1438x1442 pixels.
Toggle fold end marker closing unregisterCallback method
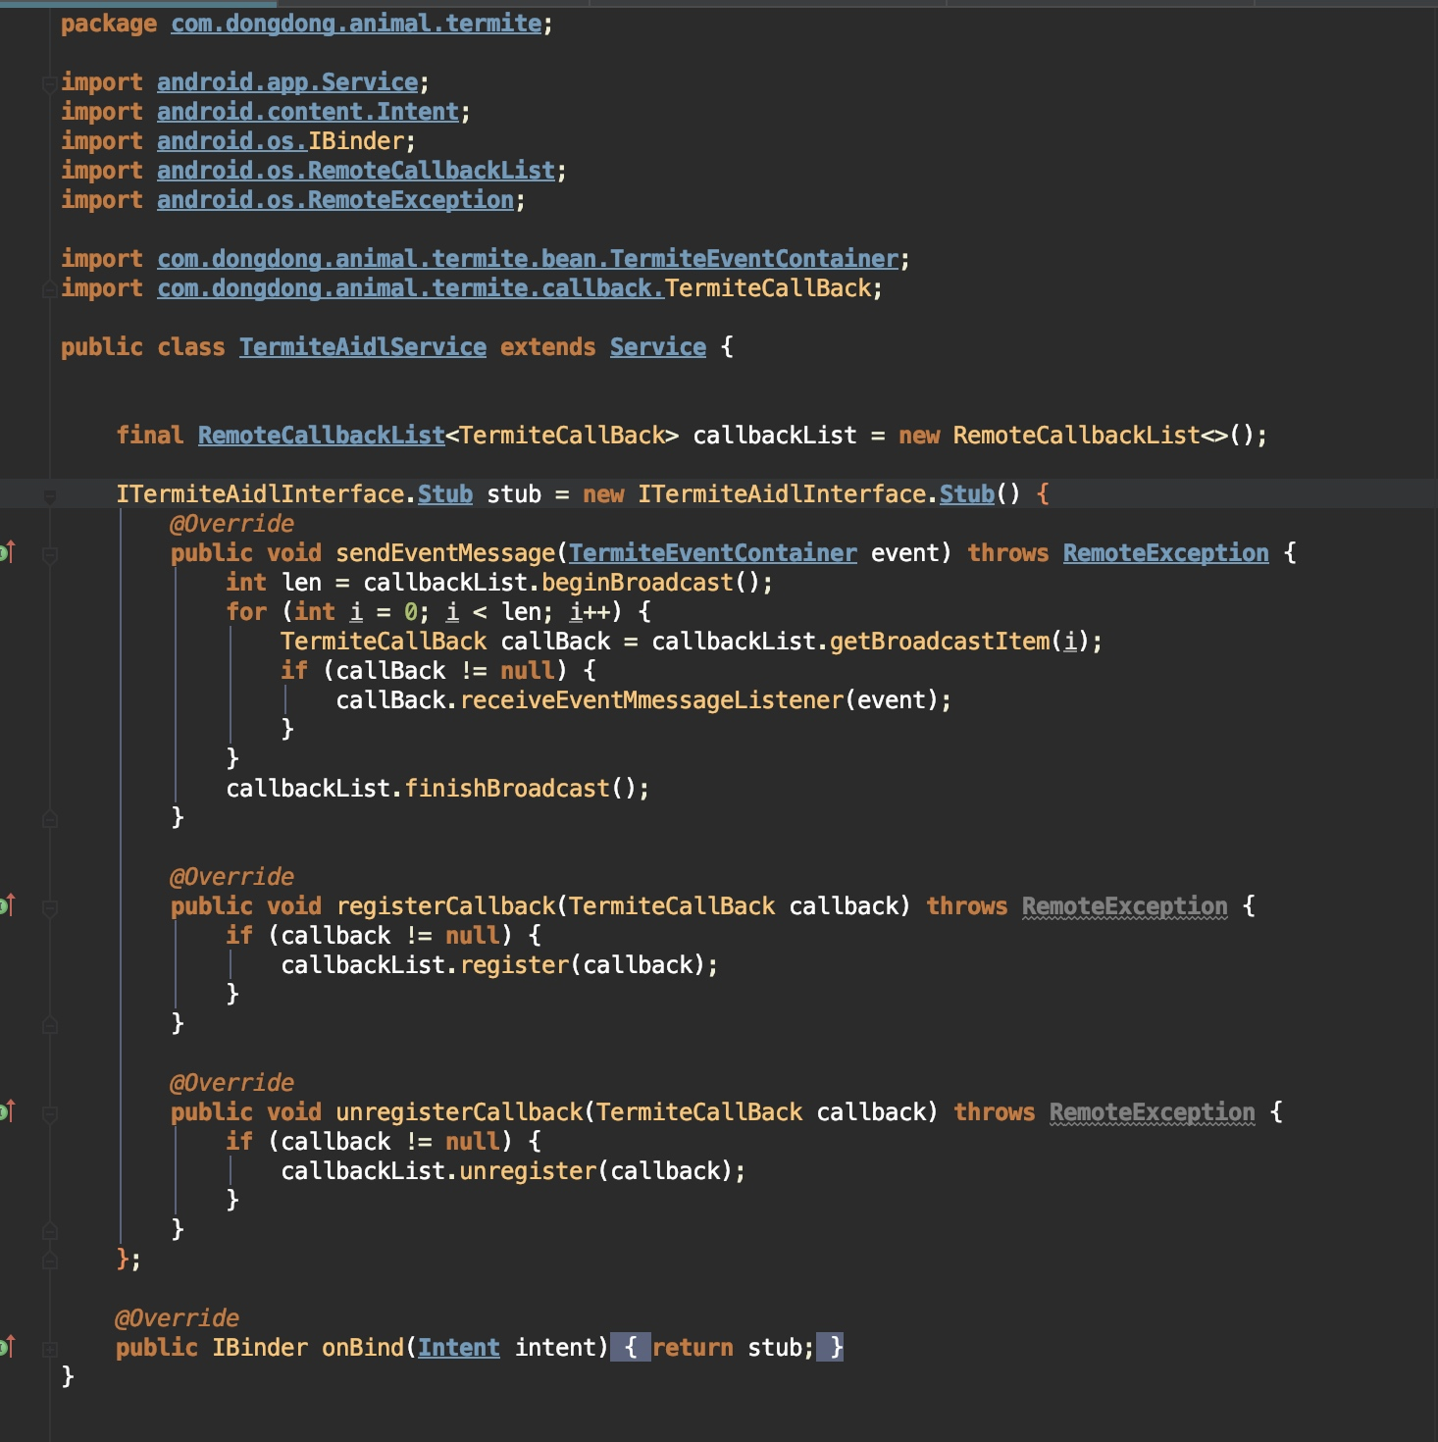49,1231
